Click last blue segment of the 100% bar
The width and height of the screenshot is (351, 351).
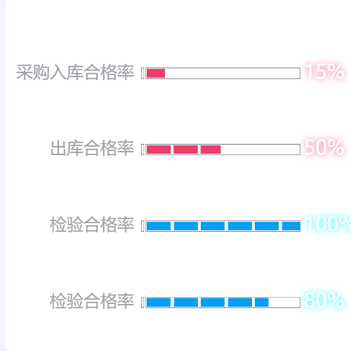coord(291,226)
